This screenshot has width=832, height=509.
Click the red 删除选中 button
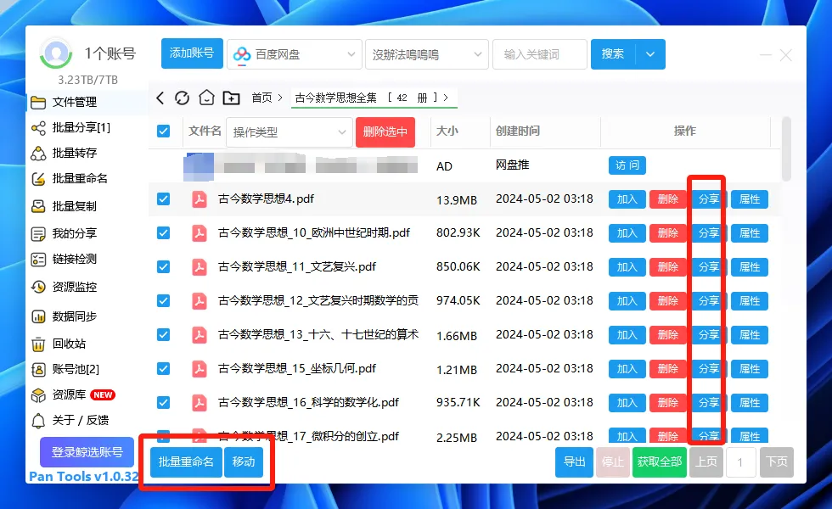point(385,132)
